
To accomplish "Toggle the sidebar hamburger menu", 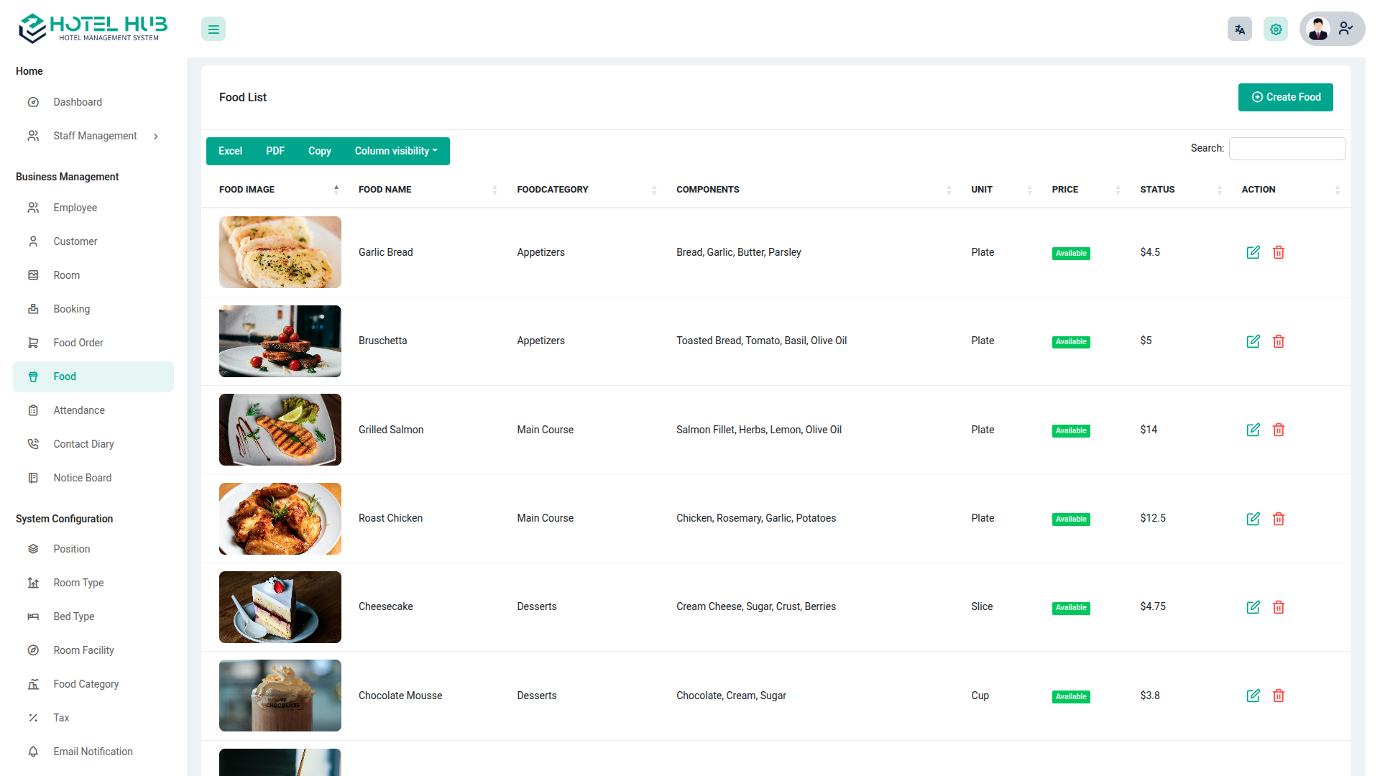I will point(213,29).
